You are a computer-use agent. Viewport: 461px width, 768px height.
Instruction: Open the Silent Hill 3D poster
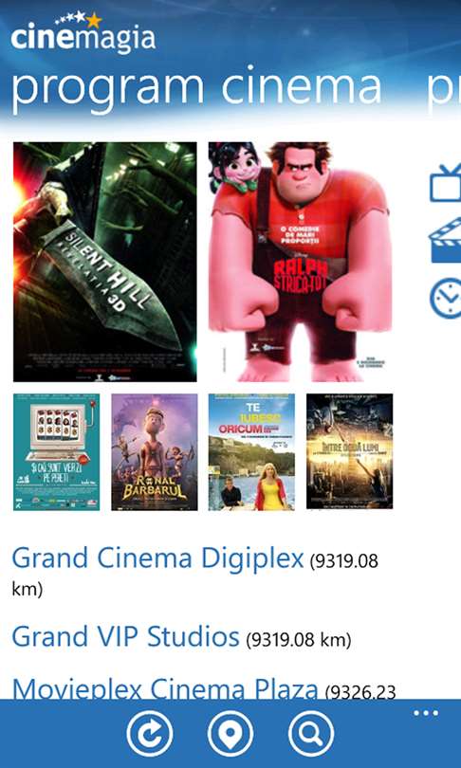[x=105, y=262]
